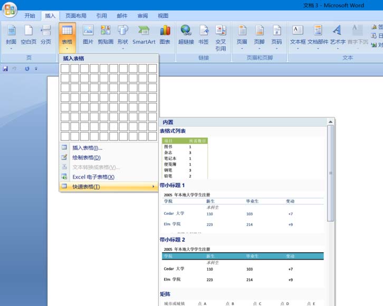The height and width of the screenshot is (306, 383).
Task: Insert WordArt (艺术字)
Action: pos(338,36)
